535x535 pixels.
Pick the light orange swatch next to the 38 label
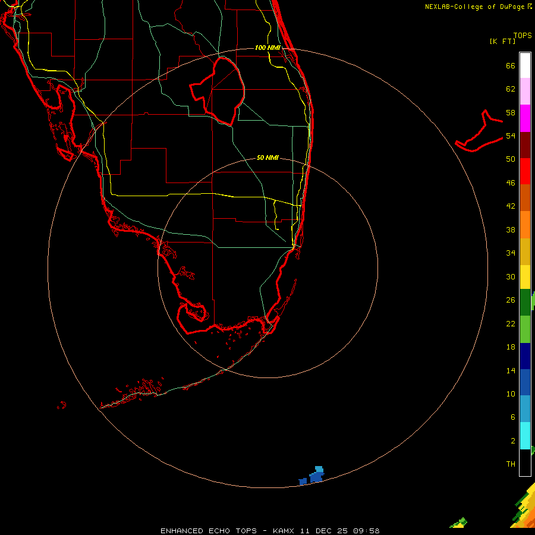pos(525,225)
